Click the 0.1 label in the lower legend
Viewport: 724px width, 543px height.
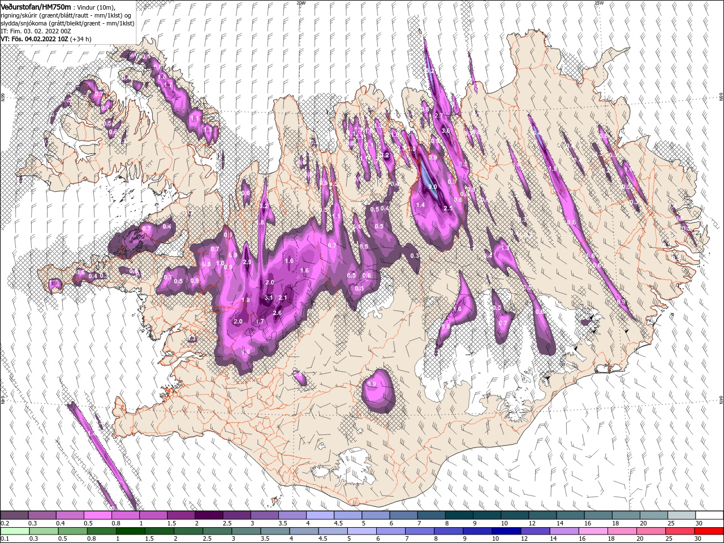point(5,539)
